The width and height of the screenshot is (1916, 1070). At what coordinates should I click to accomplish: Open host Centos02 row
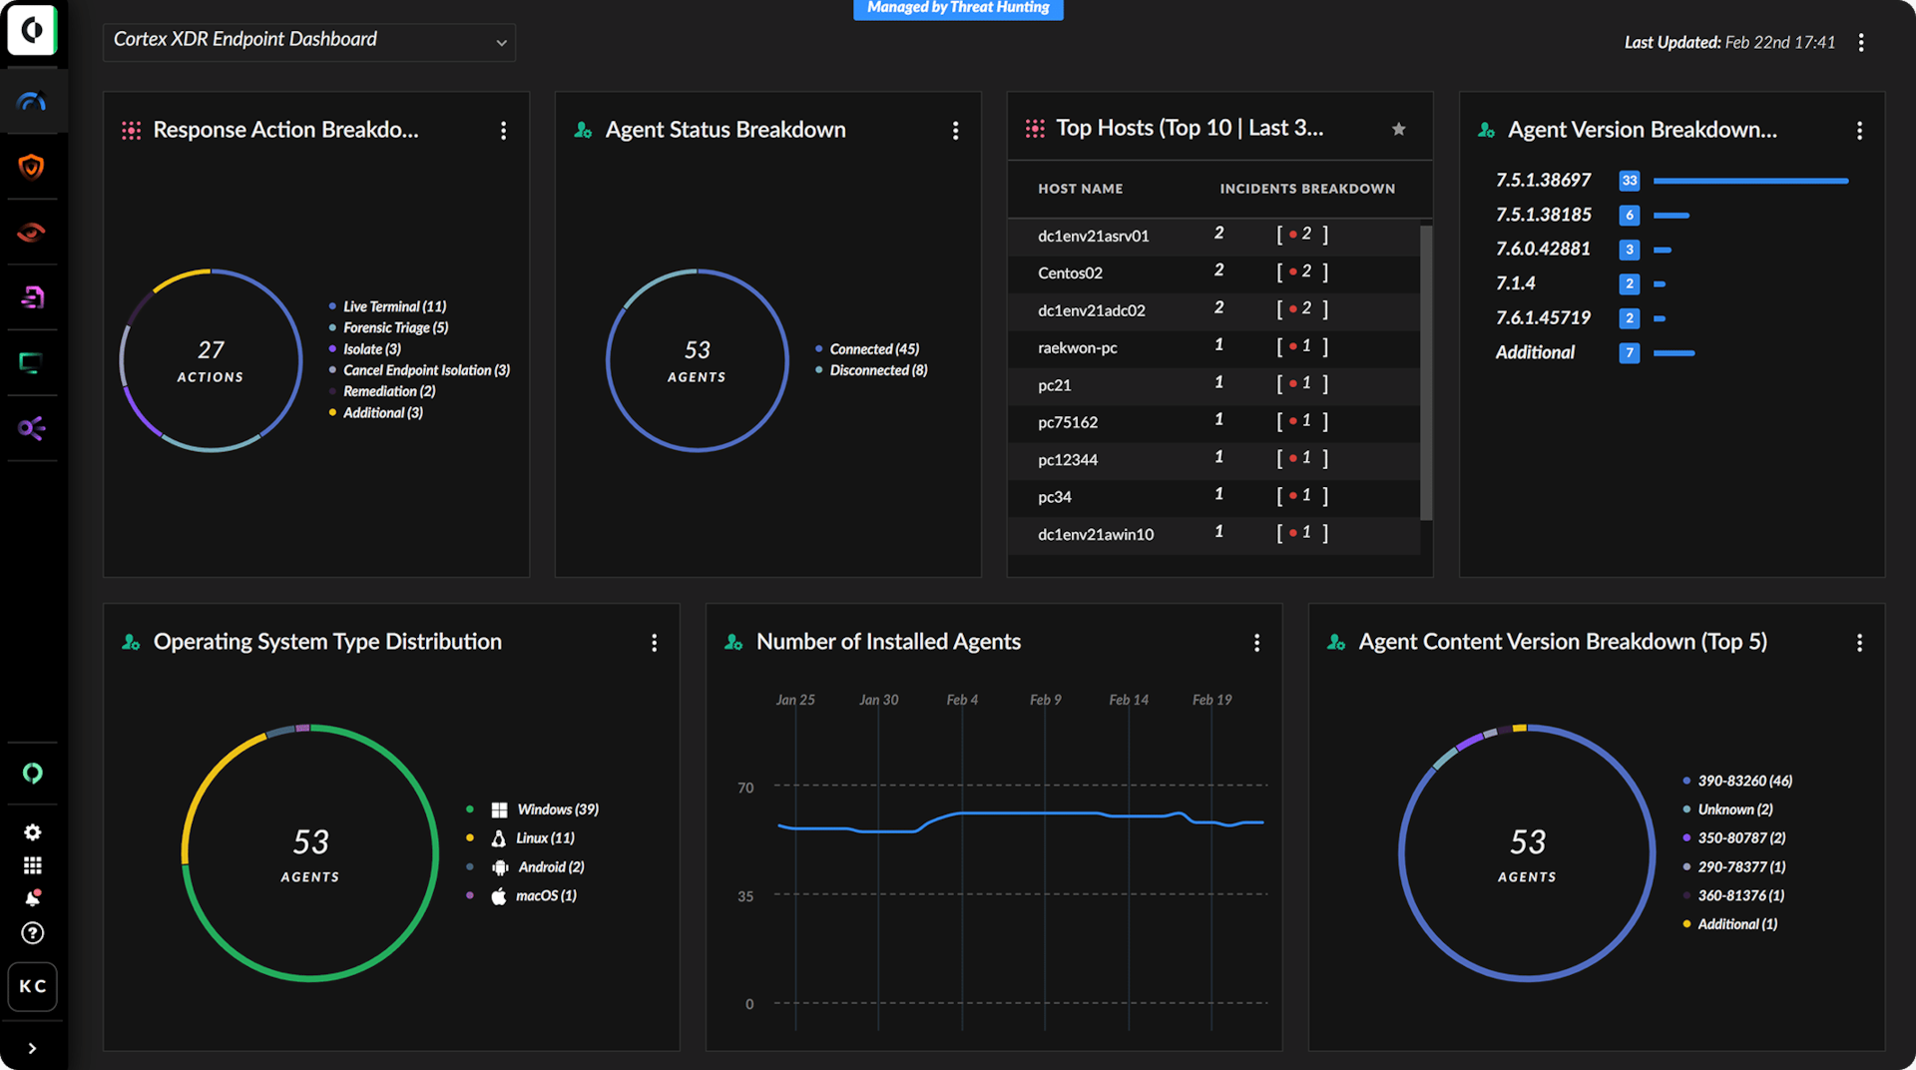pyautogui.click(x=1213, y=272)
